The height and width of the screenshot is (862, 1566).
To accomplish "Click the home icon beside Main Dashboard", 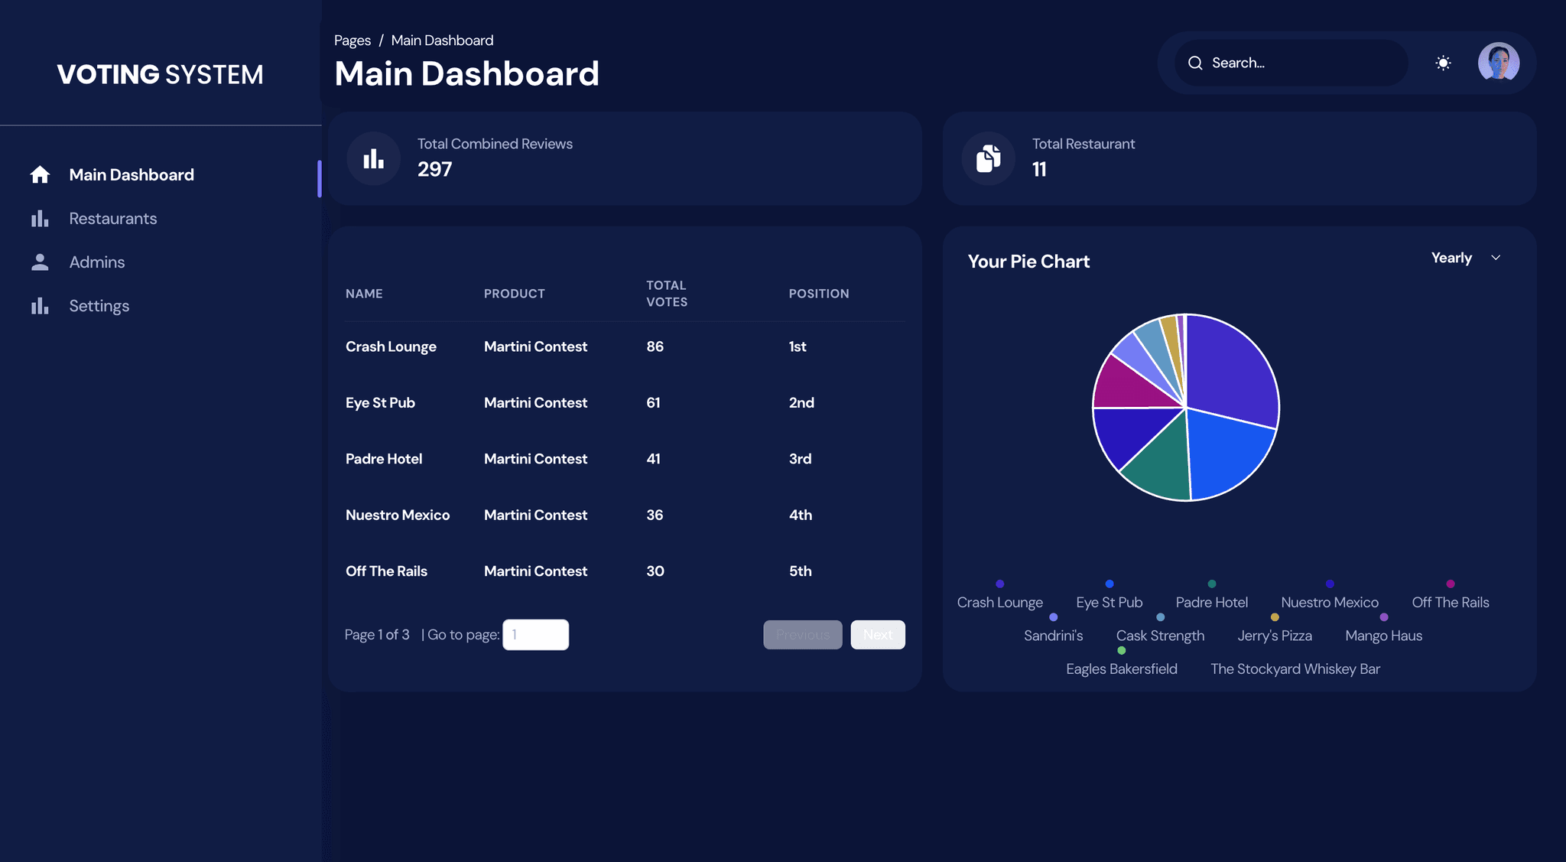I will (x=40, y=174).
